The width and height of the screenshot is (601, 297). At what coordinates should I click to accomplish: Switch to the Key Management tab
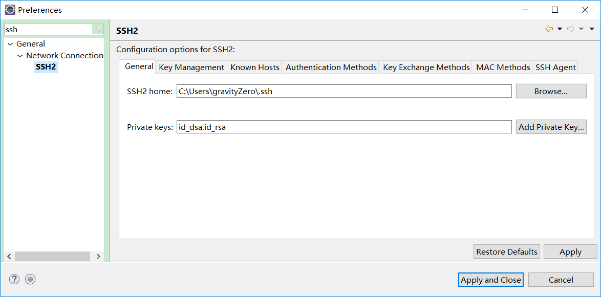click(x=191, y=67)
